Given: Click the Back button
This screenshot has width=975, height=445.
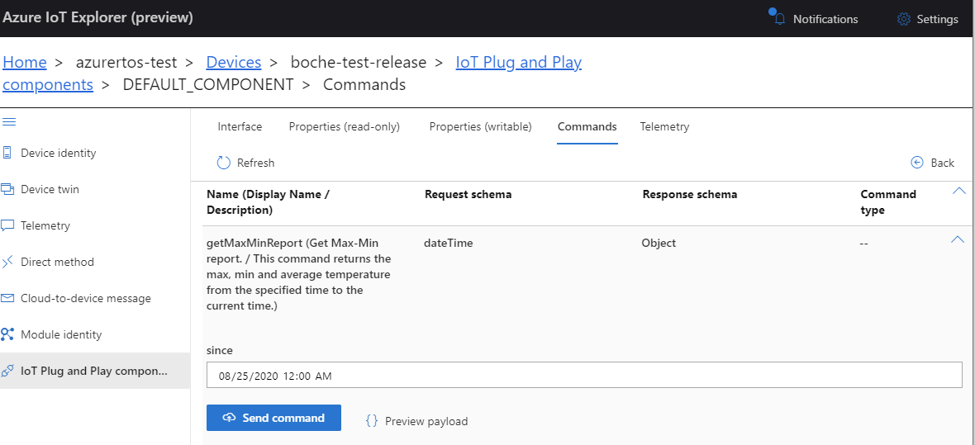Looking at the screenshot, I should (933, 163).
